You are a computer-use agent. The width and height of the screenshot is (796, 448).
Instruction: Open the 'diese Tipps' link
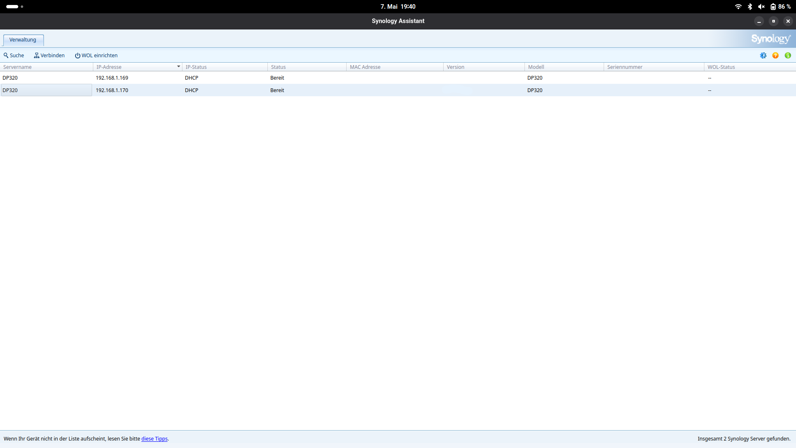click(x=154, y=439)
